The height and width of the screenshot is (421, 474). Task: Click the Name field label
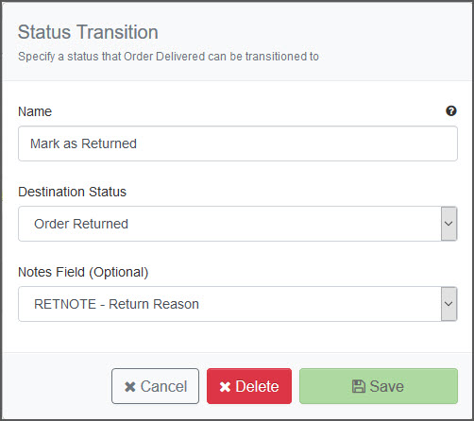click(x=35, y=111)
